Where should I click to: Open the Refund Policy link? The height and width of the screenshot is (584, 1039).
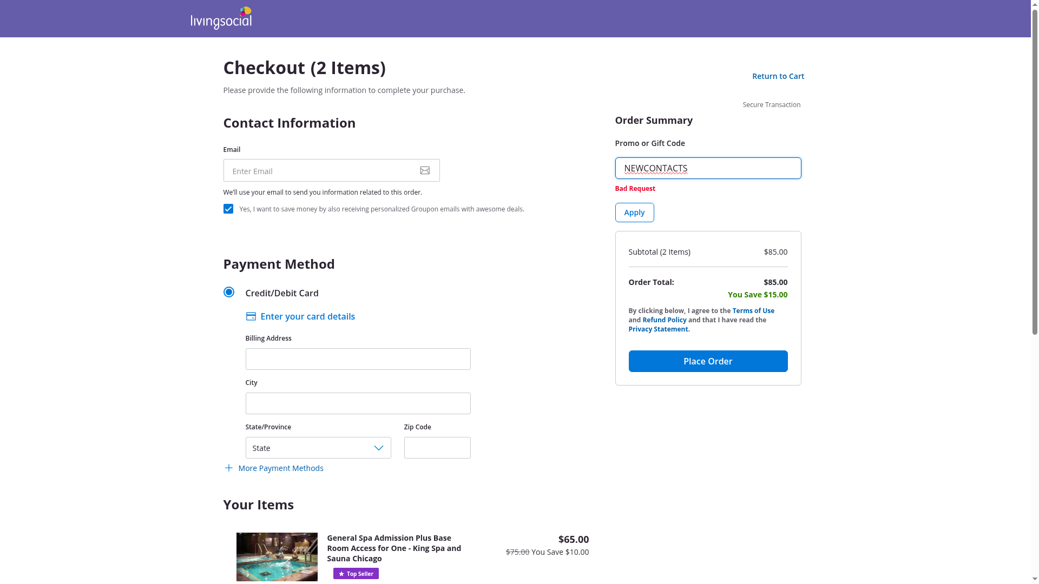(665, 320)
